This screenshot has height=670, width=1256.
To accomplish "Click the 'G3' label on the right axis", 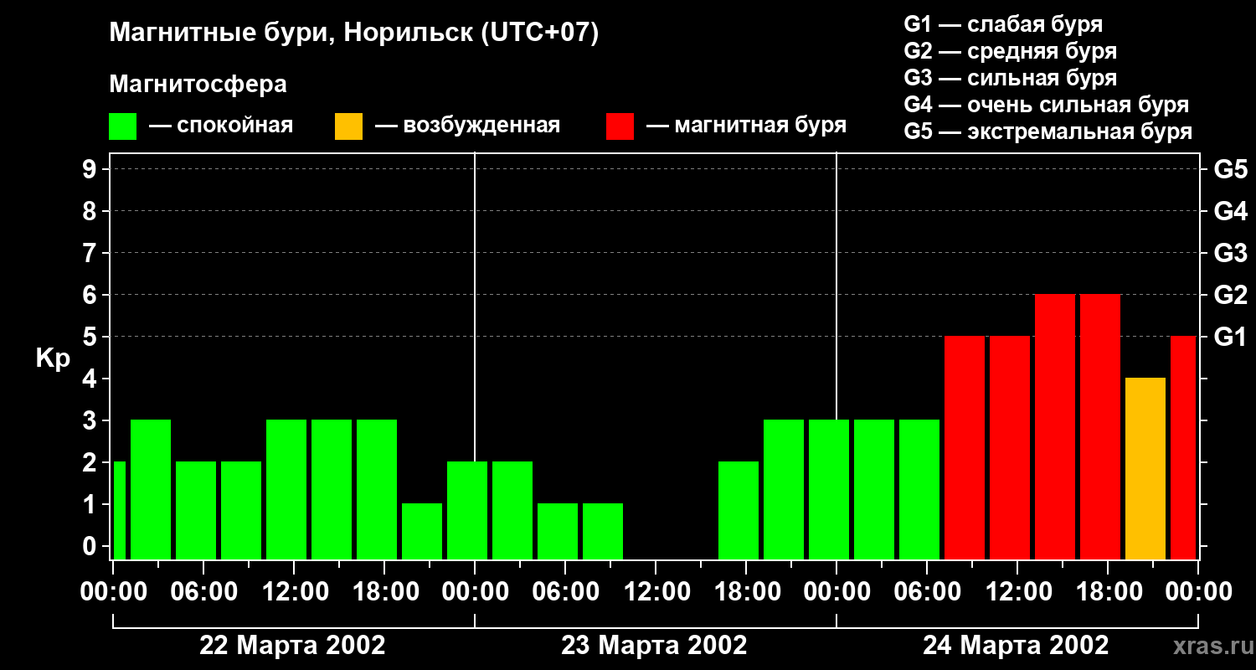I will pos(1230,253).
